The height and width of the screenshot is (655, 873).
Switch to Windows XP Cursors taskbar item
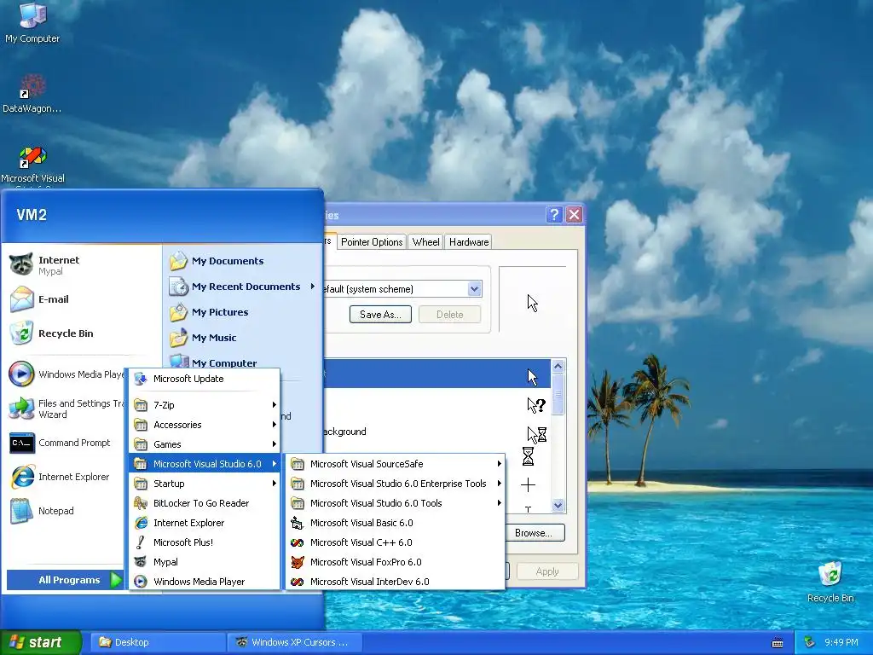coord(295,642)
